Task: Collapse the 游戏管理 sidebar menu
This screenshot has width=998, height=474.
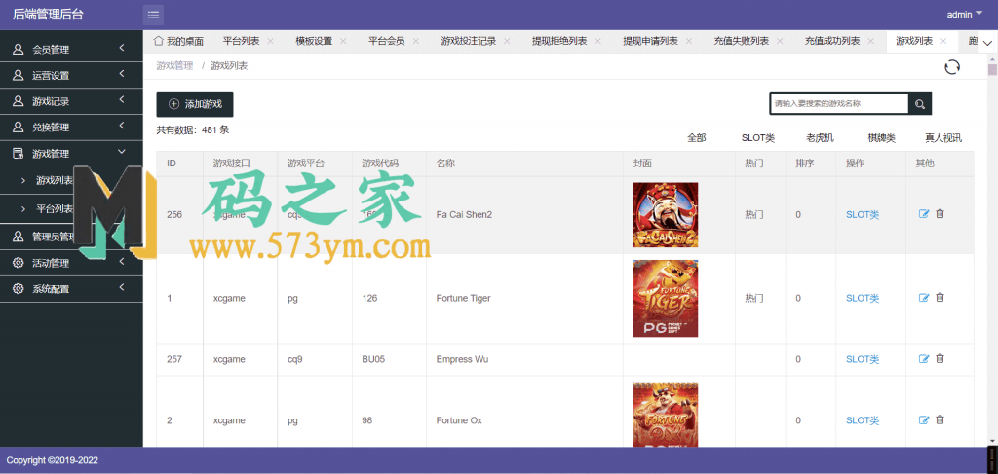Action: [71, 154]
